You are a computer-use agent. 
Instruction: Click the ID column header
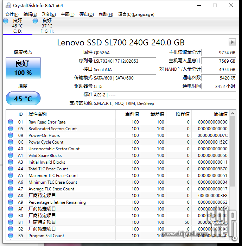coord(20,114)
